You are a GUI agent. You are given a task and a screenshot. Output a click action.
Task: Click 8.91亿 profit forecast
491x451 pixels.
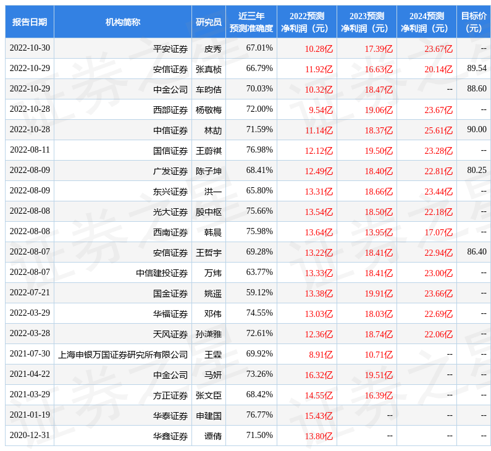coord(321,354)
